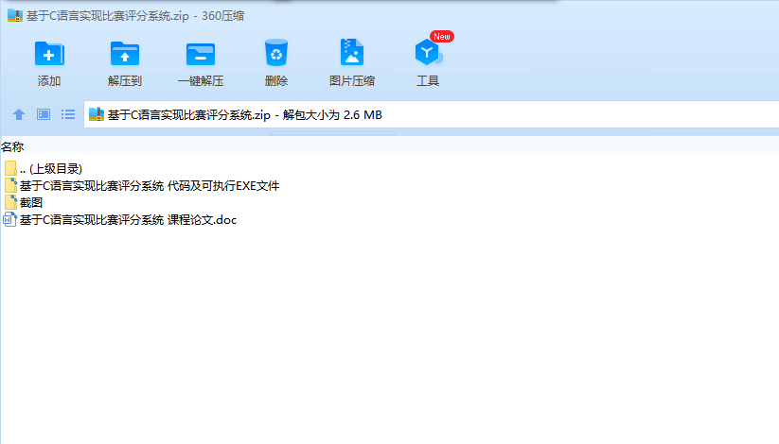
Task: Click the 解压到 (Extract to) icon
Action: 125,54
